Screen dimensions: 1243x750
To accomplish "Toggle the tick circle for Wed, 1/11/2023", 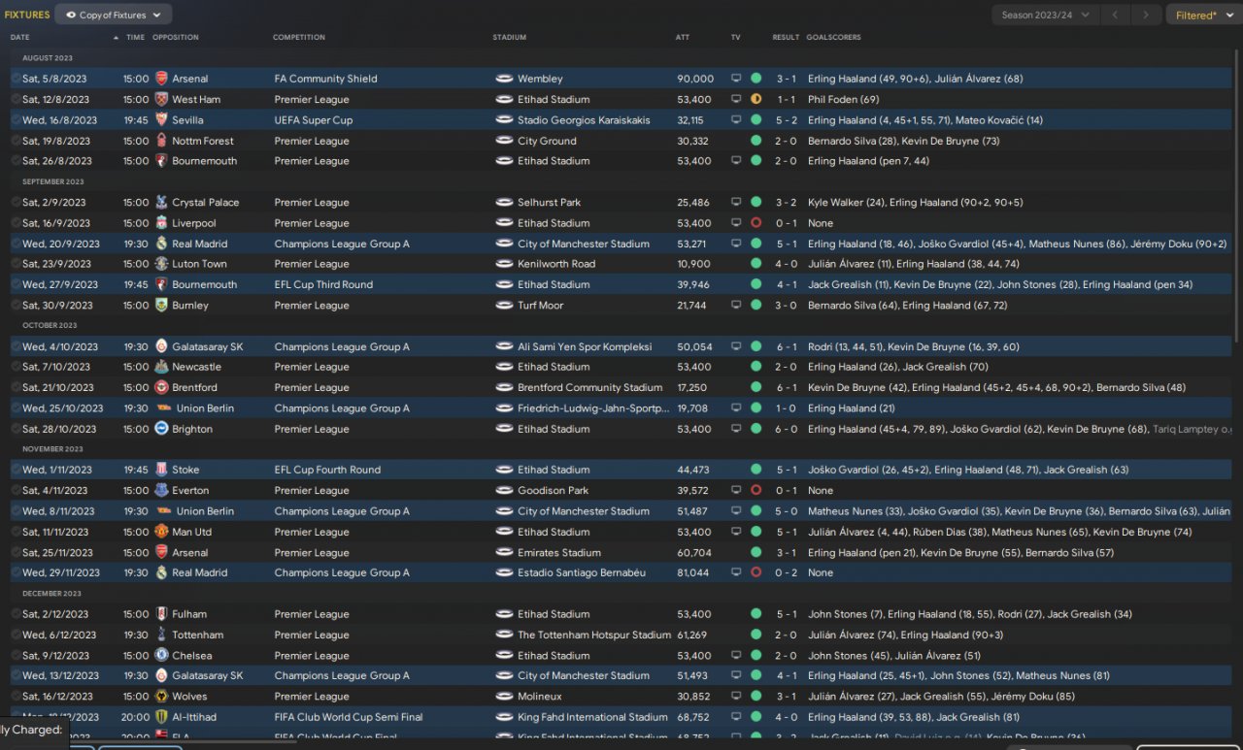I will pyautogui.click(x=16, y=470).
